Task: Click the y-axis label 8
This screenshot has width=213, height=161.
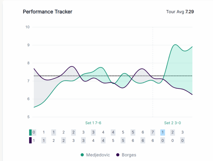Action: click(x=28, y=63)
